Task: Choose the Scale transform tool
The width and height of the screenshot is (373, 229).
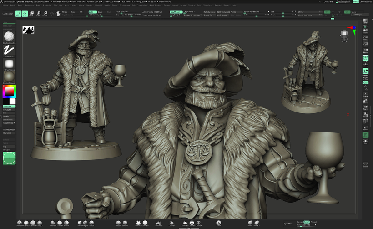Action: point(38,14)
